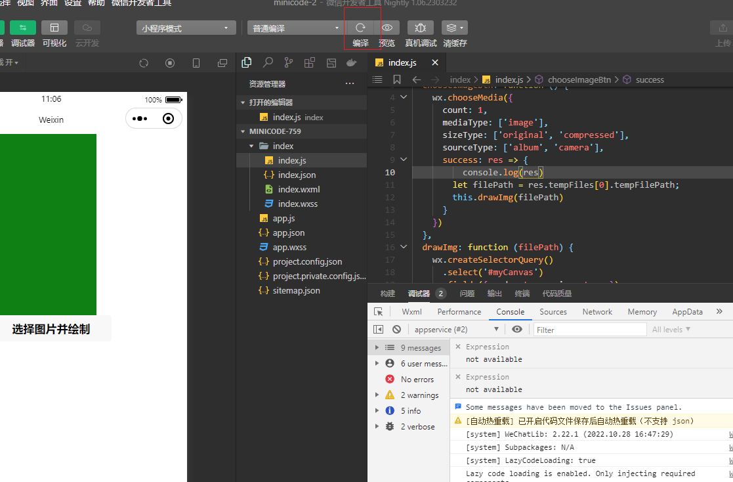The height and width of the screenshot is (482, 733).
Task: Open the 普通编译 compile mode dropdown
Action: 296,28
